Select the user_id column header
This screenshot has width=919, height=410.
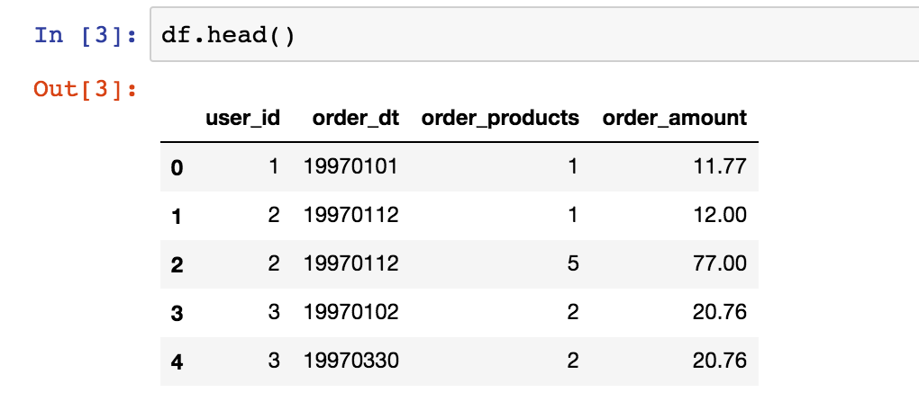coord(242,118)
